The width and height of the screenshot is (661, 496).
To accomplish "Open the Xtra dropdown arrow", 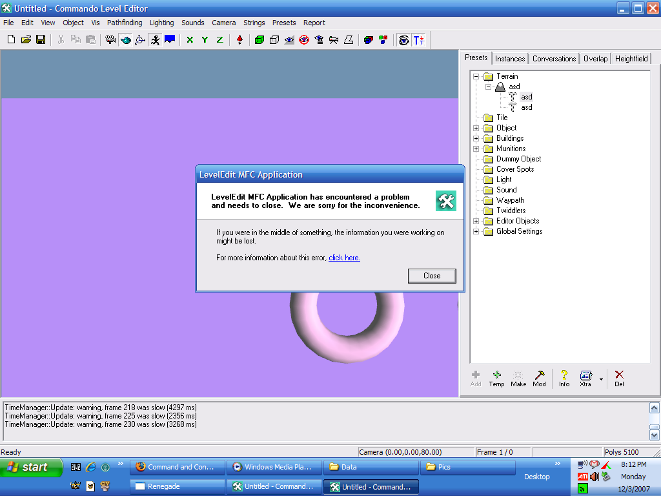I will tap(601, 379).
